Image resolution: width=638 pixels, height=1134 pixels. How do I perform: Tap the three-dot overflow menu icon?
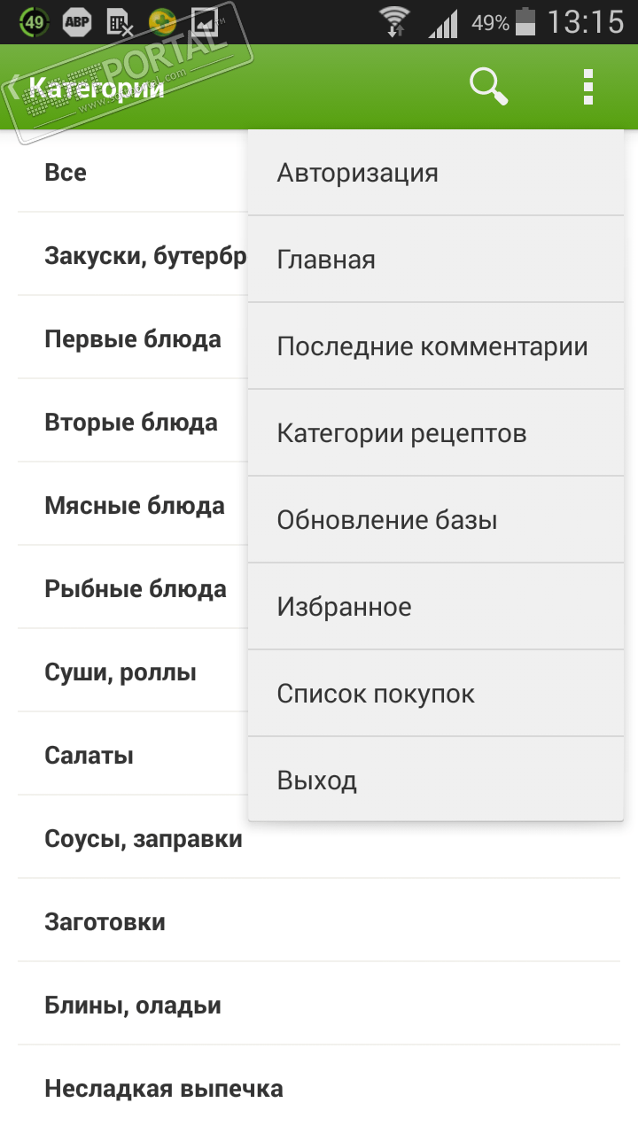pos(587,87)
